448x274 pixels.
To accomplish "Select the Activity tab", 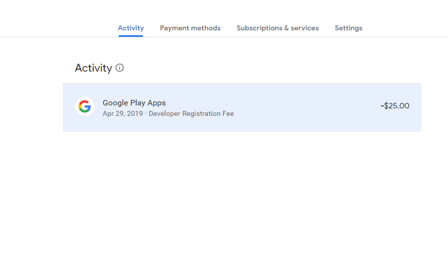I will (131, 28).
